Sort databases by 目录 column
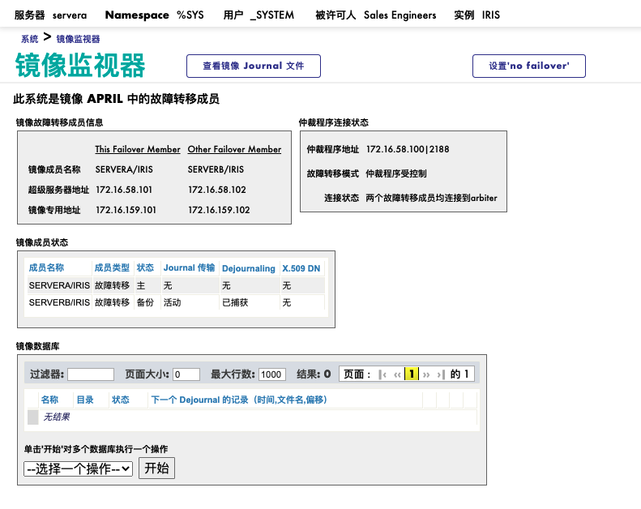Image resolution: width=641 pixels, height=509 pixels. coord(85,400)
